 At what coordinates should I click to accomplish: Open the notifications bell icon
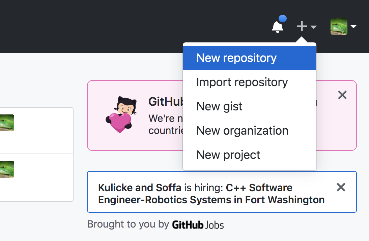(x=277, y=26)
